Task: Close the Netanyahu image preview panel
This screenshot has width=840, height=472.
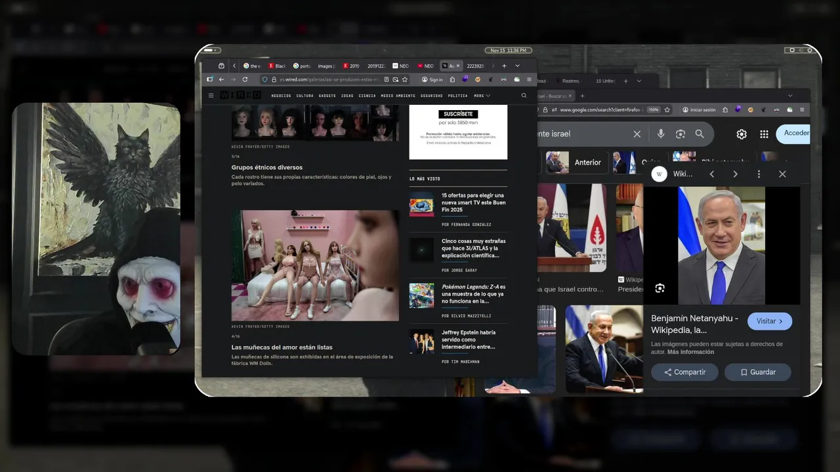Action: 782,174
